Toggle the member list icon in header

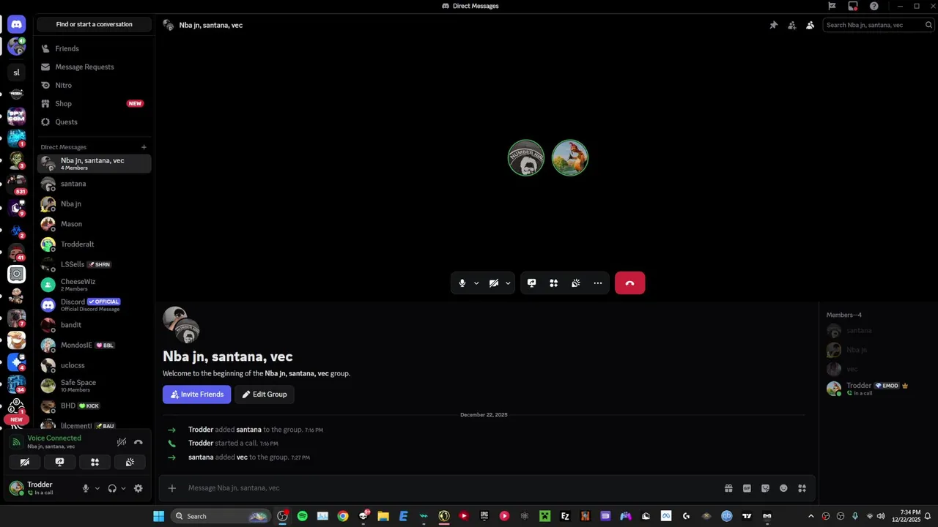coord(810,25)
